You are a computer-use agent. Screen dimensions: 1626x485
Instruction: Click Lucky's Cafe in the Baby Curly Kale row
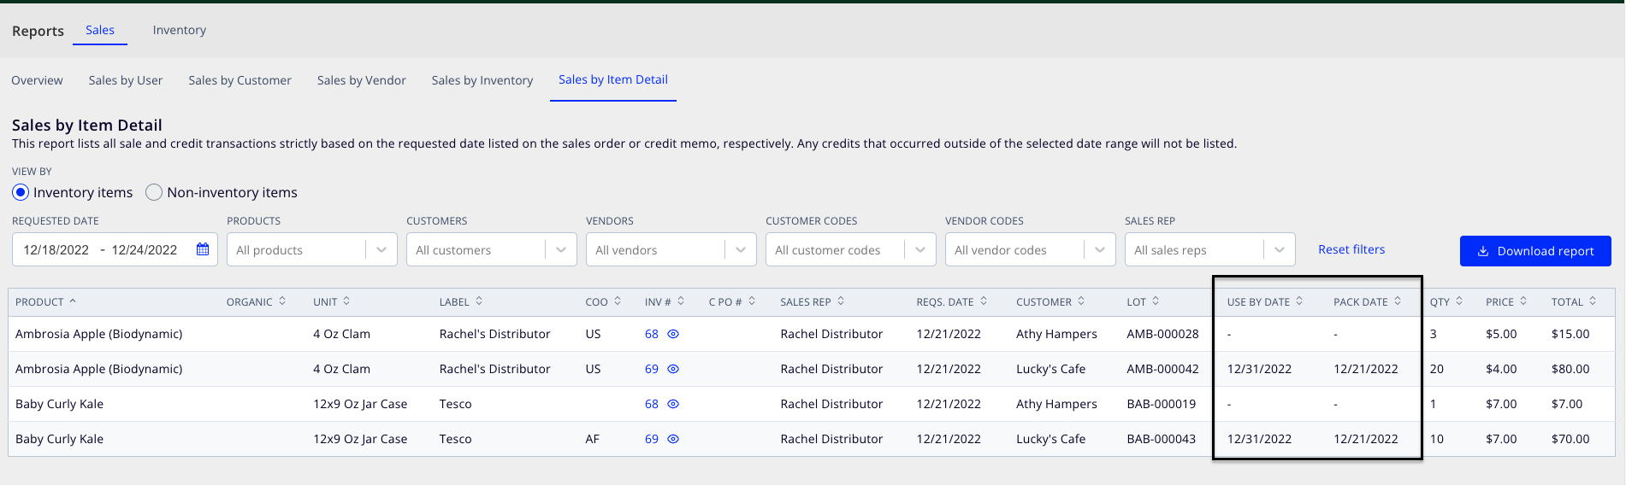pos(1050,439)
